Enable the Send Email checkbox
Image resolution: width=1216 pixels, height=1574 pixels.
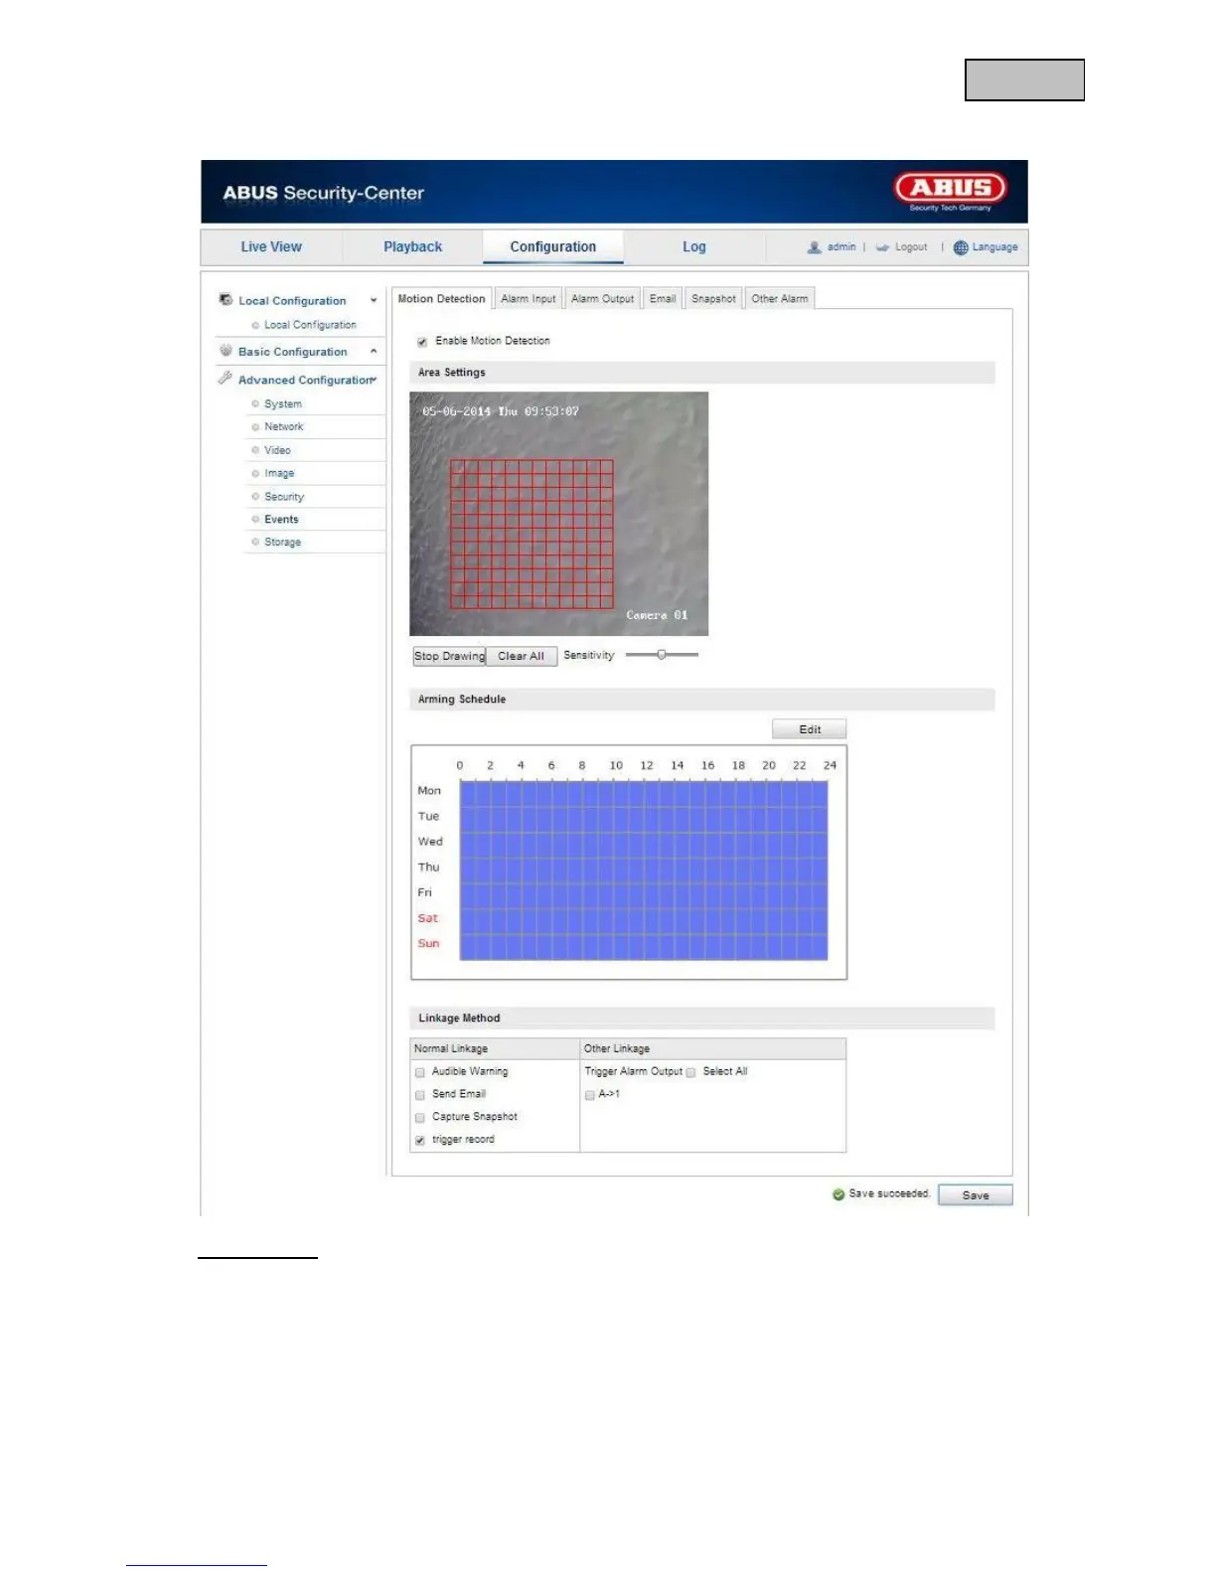[x=420, y=1095]
